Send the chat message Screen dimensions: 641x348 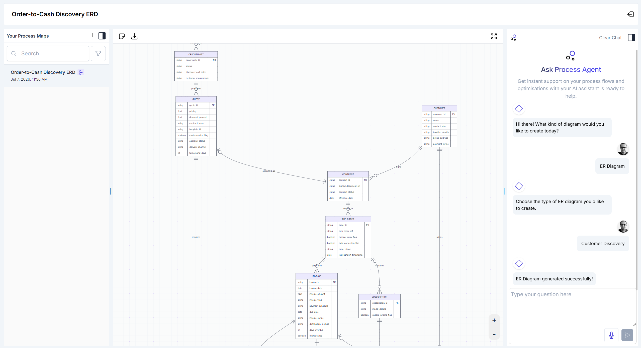click(x=627, y=335)
